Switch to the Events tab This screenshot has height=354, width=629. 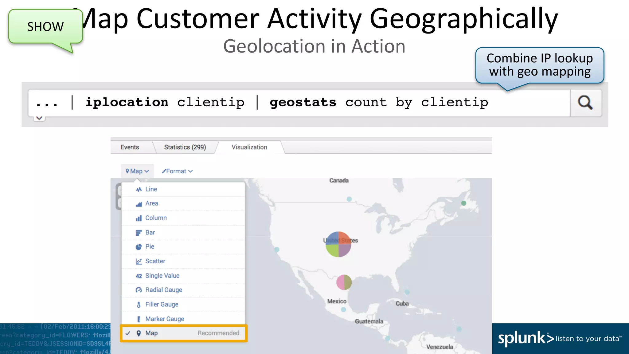[x=130, y=147]
